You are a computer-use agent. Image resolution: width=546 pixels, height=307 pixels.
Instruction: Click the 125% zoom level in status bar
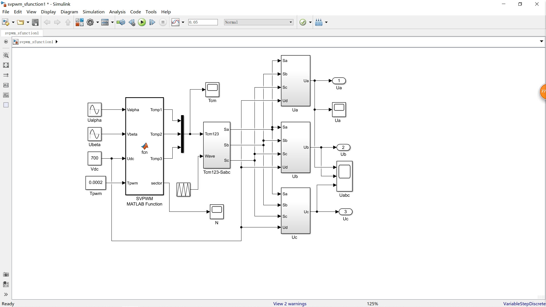pos(373,304)
